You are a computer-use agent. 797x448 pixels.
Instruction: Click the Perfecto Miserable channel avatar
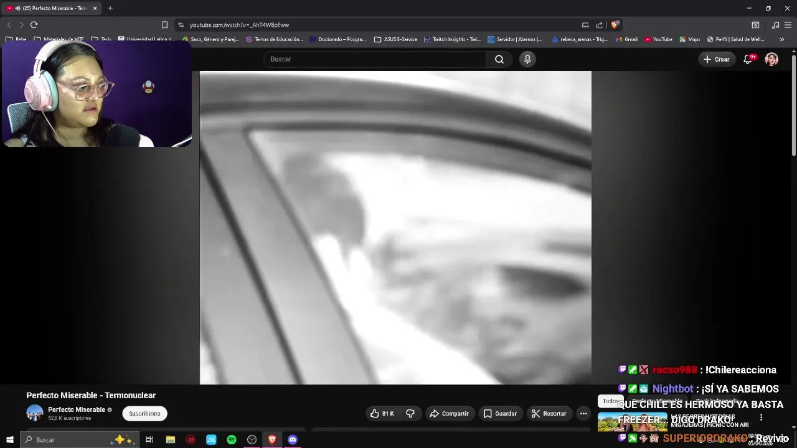coord(35,413)
